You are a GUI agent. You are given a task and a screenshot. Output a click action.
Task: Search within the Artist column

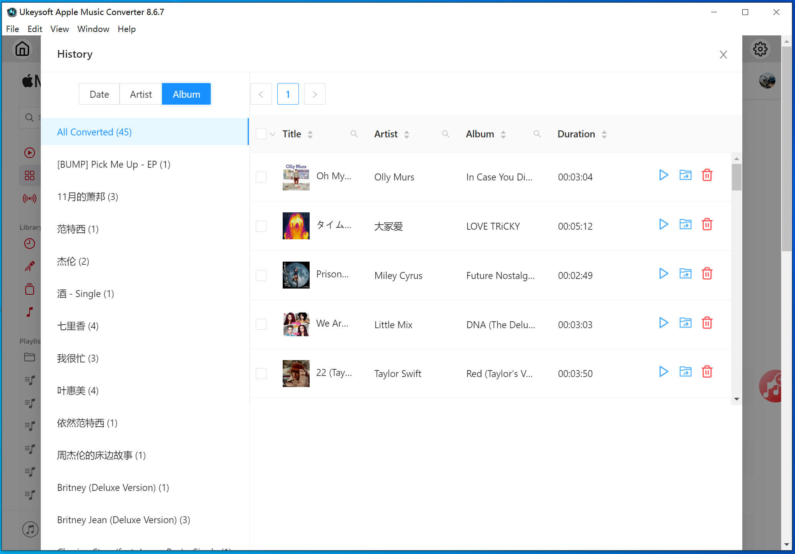tap(445, 134)
